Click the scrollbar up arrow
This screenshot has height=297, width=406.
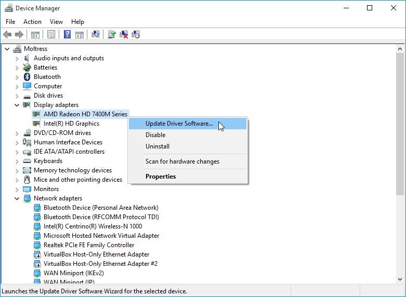pyautogui.click(x=400, y=49)
